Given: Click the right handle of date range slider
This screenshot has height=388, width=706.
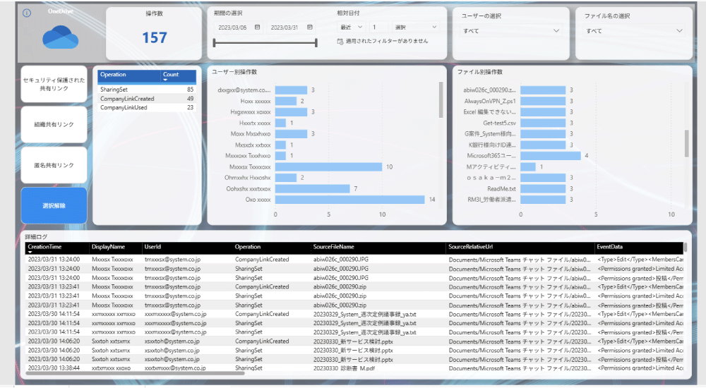Looking at the screenshot, I should click(316, 43).
